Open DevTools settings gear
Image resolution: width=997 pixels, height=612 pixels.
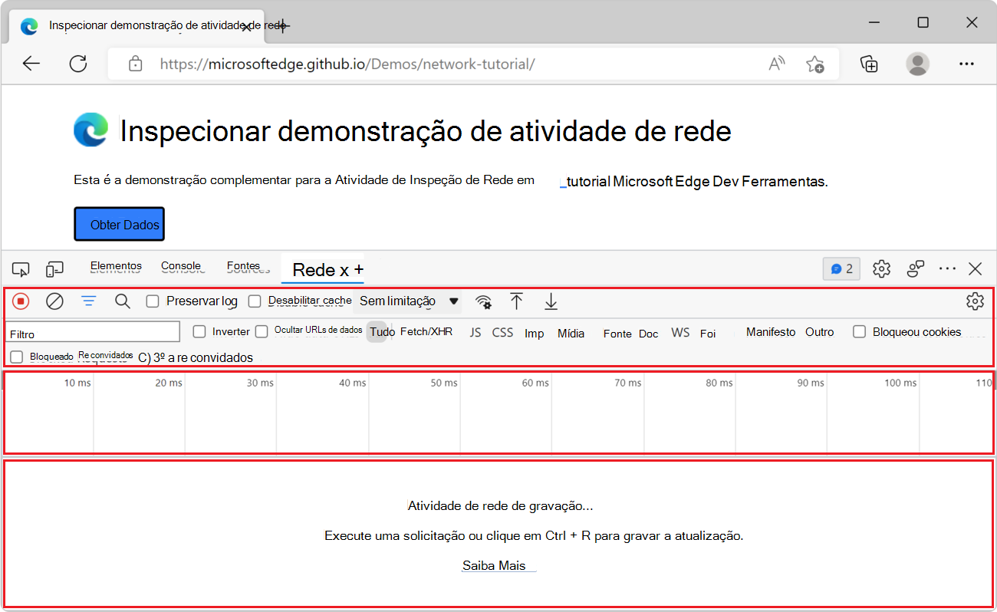coord(881,269)
